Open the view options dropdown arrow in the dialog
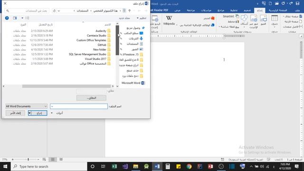 22,18
